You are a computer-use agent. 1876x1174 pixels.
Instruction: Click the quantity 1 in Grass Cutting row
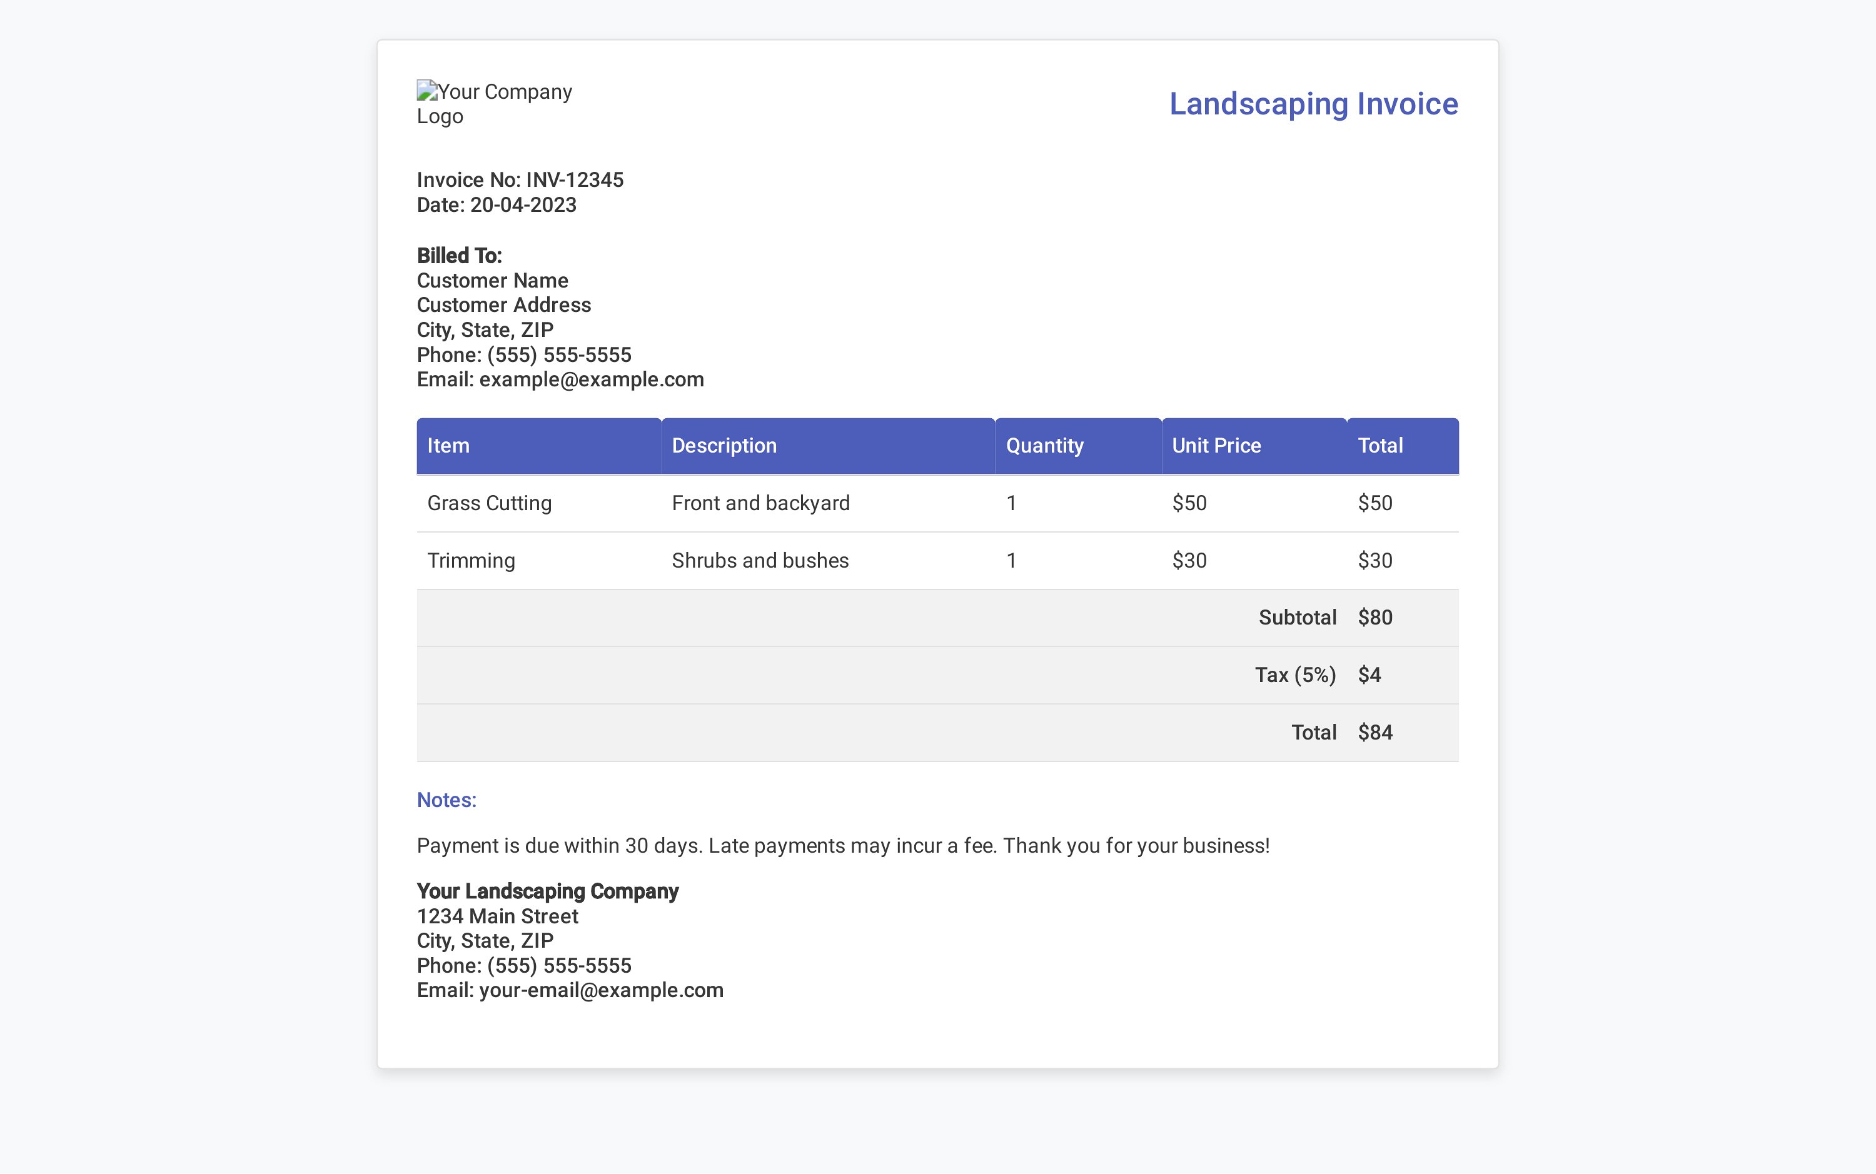pyautogui.click(x=1079, y=503)
